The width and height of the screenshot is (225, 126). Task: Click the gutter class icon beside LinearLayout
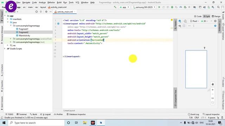click(x=58, y=23)
